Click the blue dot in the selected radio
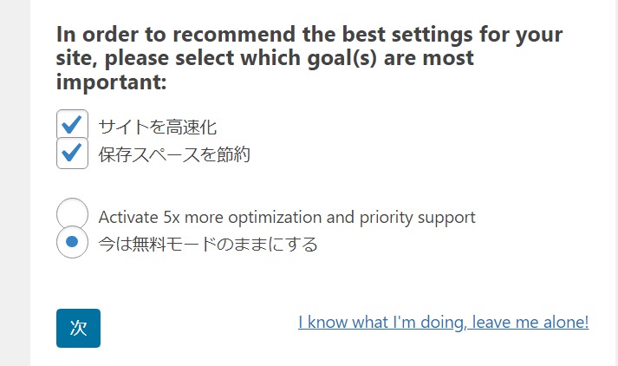This screenshot has height=366, width=618. pyautogui.click(x=73, y=242)
